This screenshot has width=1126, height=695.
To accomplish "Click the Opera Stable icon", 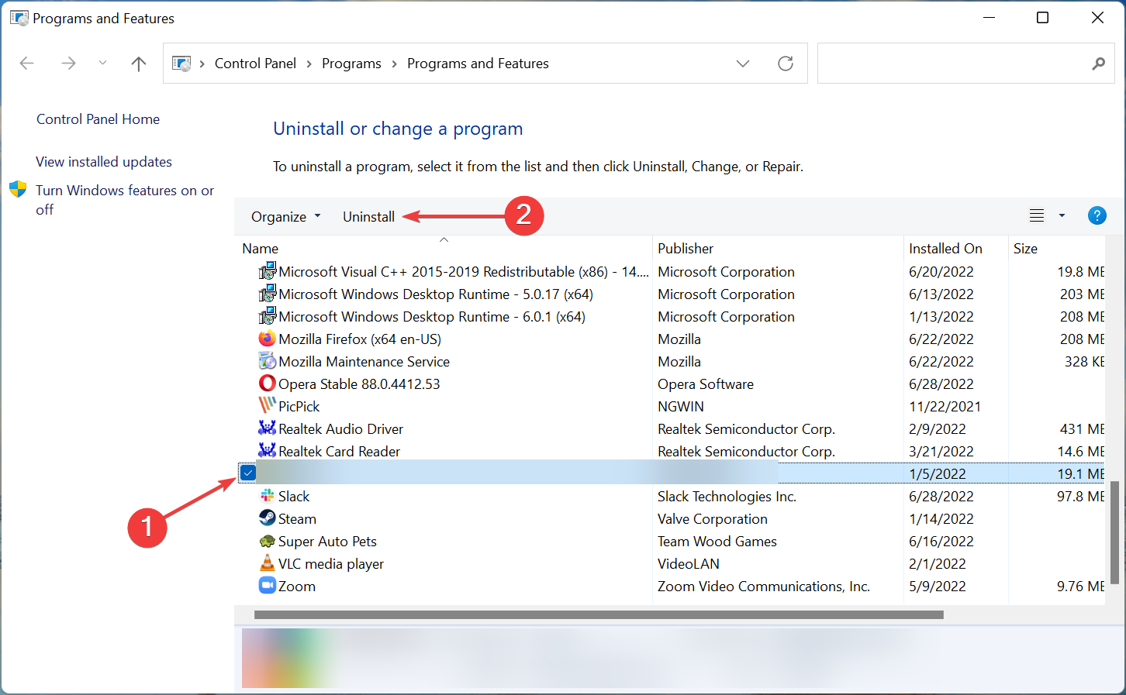I will coord(266,384).
